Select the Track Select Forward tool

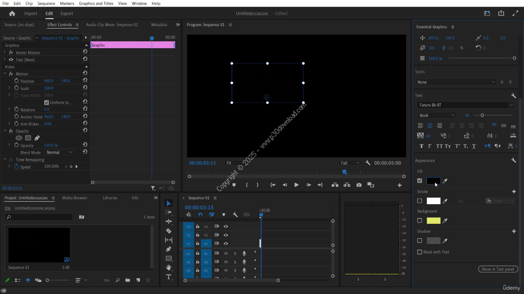tap(169, 212)
